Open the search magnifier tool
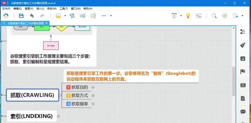This screenshot has width=251, height=123. click(x=214, y=16)
